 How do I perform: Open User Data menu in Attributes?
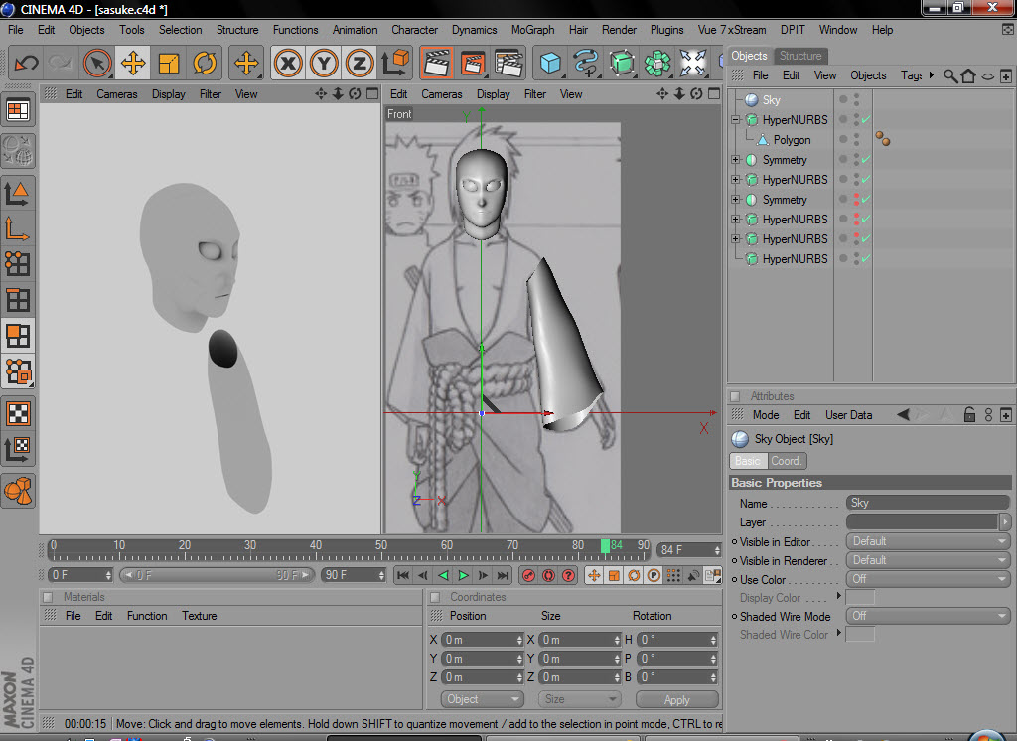click(x=848, y=415)
